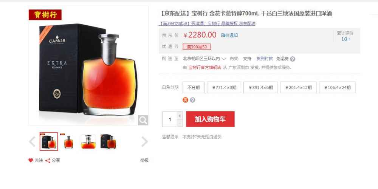This screenshot has height=189, width=378.
Task: Click the heart 关注 follow icon
Action: coord(31,160)
